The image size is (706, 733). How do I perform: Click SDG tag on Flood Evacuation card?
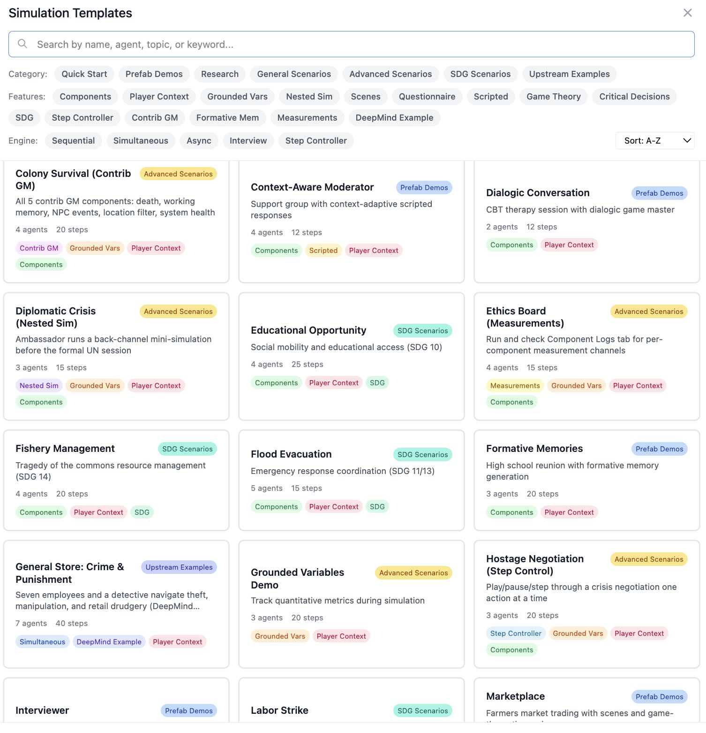point(377,507)
